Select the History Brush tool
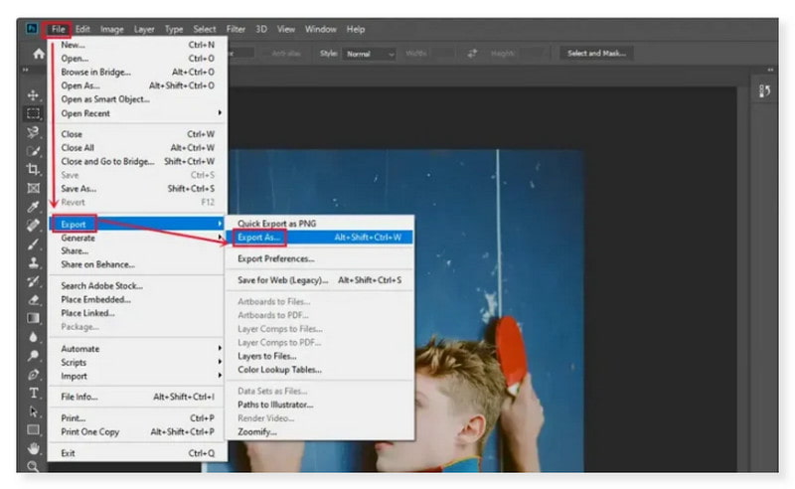This screenshot has height=489, width=795. click(x=34, y=281)
